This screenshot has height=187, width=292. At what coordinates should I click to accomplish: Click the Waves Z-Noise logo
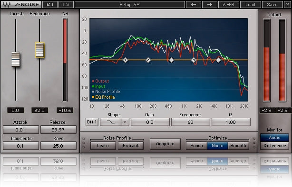(x=21, y=4)
